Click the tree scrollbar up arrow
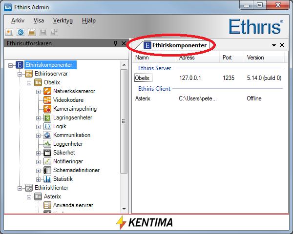 pyautogui.click(x=124, y=65)
